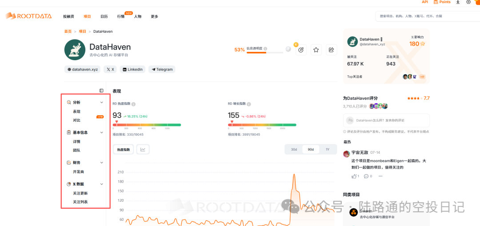Click the X influence trophy icon by 180
Screen dimensions: 480x226
click(x=423, y=44)
